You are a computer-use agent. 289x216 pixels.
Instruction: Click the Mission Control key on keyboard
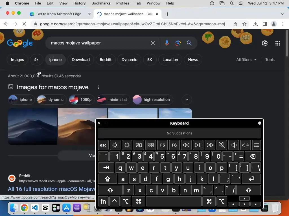click(x=139, y=145)
